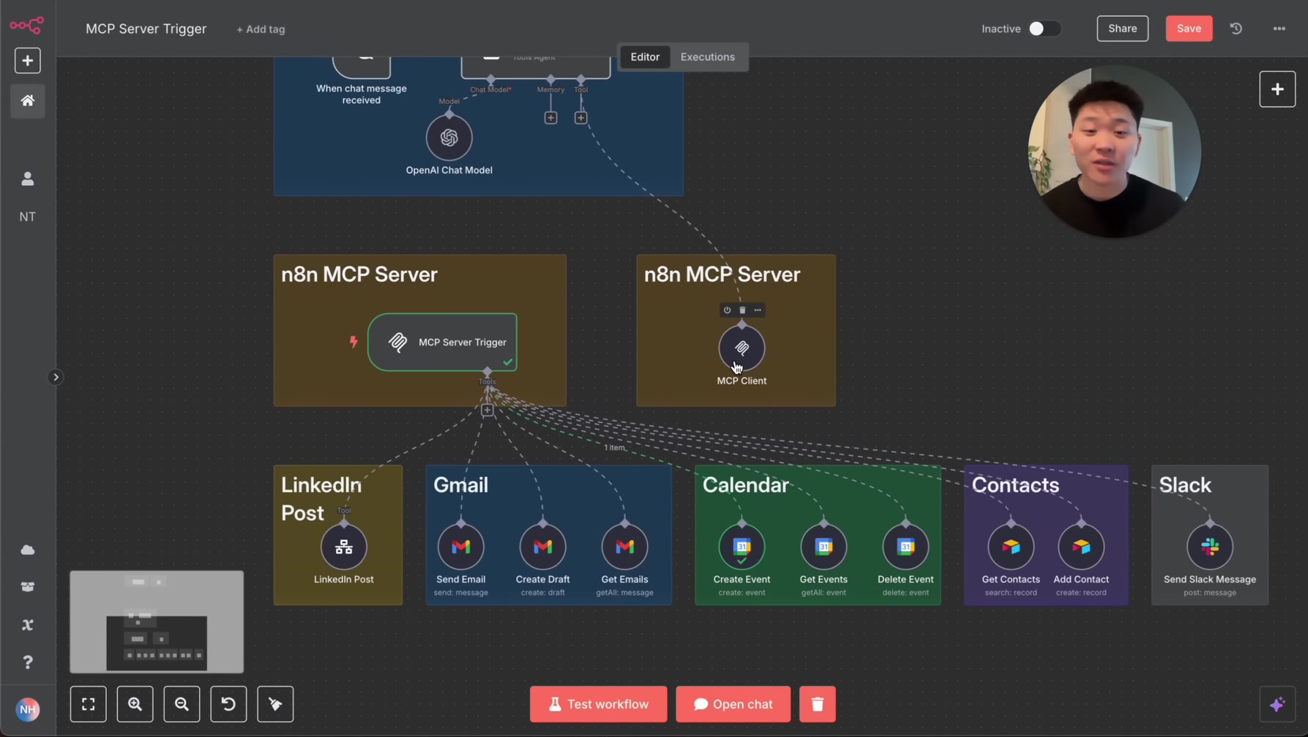Click the canvas minimap thumbnail
Screen dimensions: 1308x737
157,622
